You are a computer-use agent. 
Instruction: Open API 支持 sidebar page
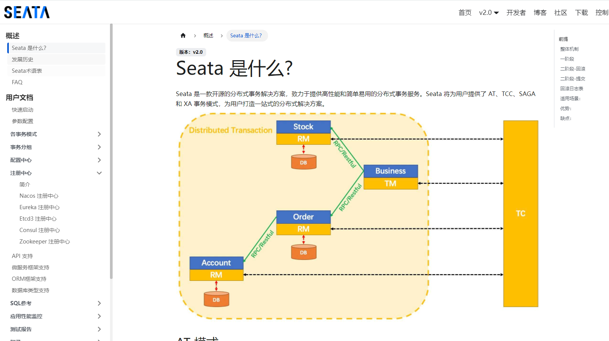(23, 256)
